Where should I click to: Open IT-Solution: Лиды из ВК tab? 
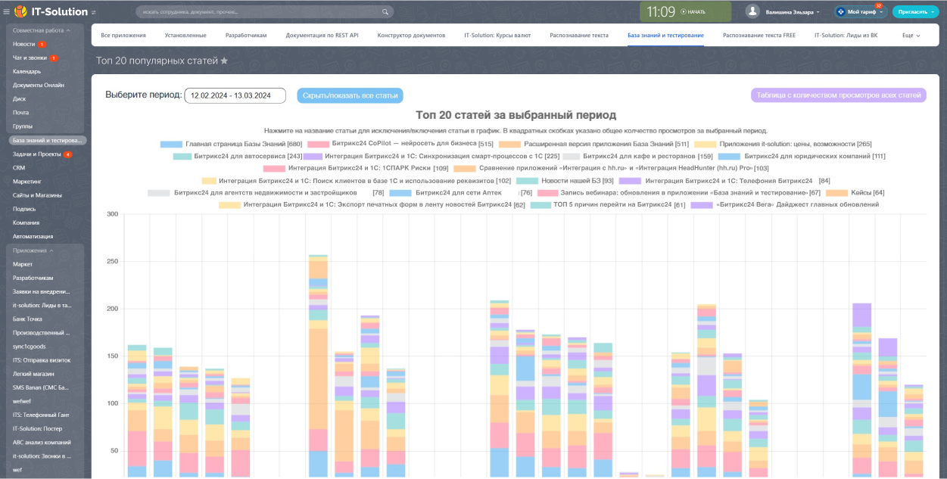pyautogui.click(x=846, y=36)
